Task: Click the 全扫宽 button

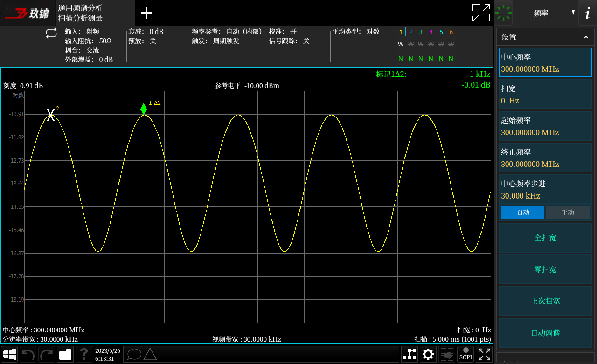Action: [x=545, y=238]
